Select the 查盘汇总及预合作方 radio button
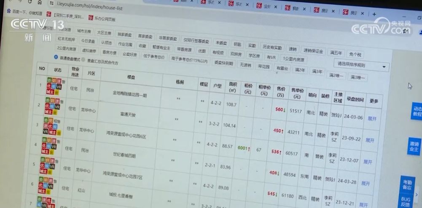Image resolution: width=422 pixels, height=208 pixels. [x=83, y=59]
